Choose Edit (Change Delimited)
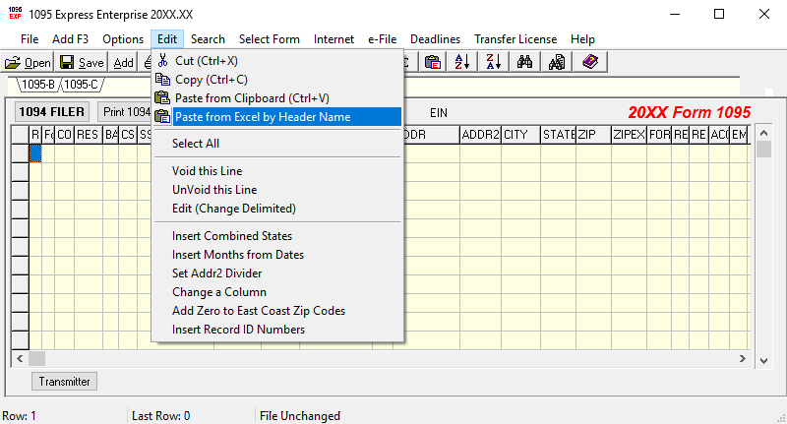 coord(277,209)
